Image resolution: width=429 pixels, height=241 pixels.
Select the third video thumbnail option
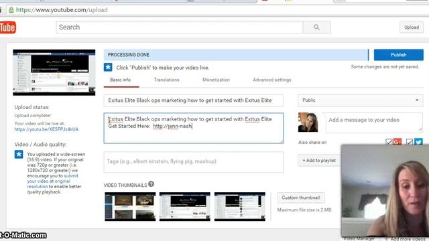(240, 206)
